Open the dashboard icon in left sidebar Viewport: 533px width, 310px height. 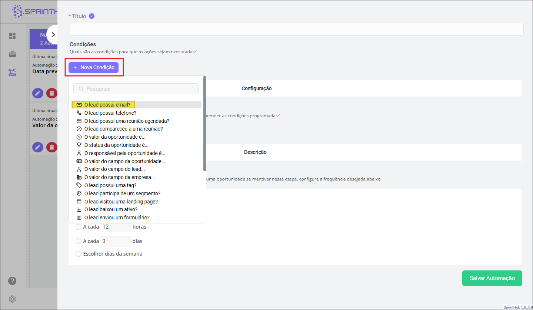pos(12,36)
